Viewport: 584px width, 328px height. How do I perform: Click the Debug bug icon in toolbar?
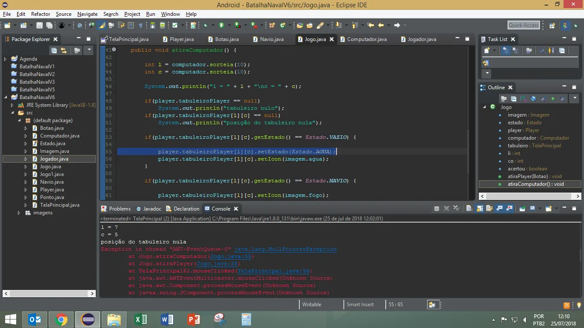(206, 25)
